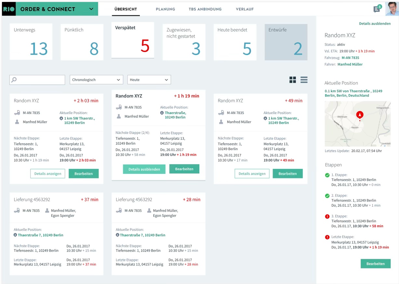Click Details anzeigen on the +2 h 03 min card

pyautogui.click(x=48, y=174)
